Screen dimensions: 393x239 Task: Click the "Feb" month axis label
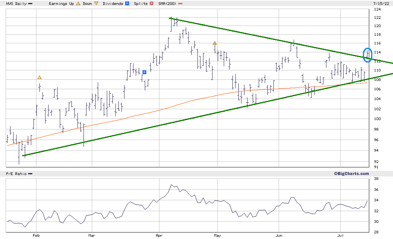[36, 235]
